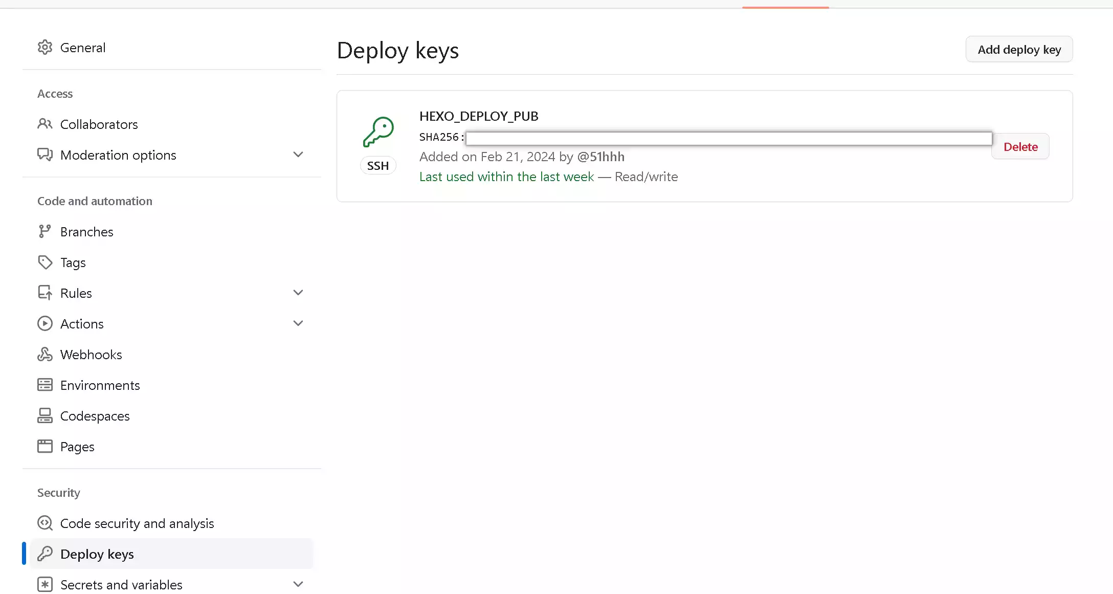Click the Environments server icon
This screenshot has height=594, width=1113.
45,385
